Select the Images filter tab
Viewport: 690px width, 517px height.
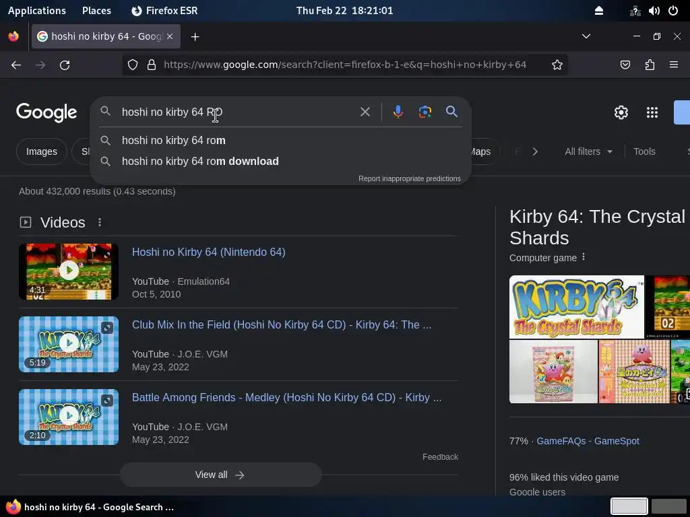(41, 151)
